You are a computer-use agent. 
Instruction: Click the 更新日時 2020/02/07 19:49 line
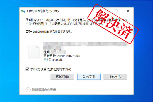(62, 56)
